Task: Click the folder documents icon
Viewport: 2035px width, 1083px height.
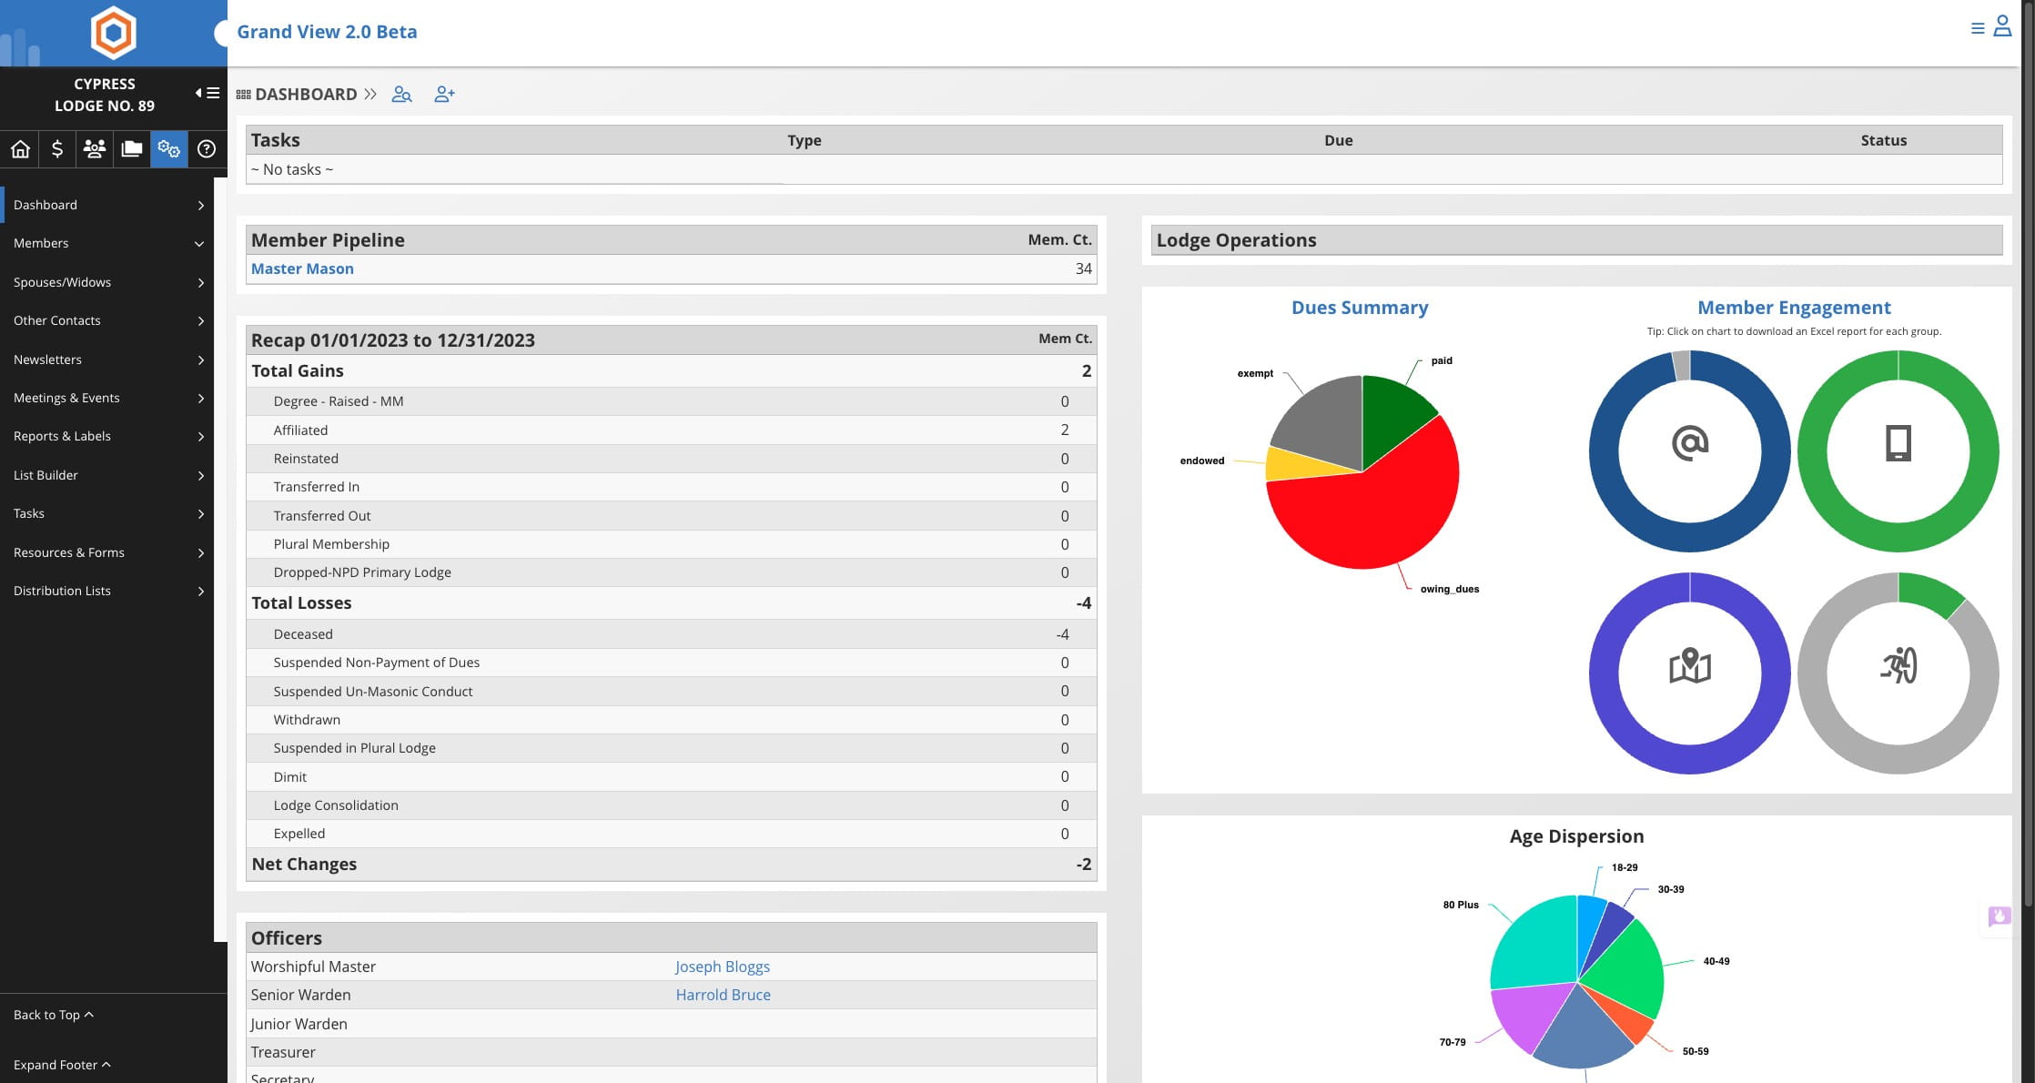Action: pos(132,149)
